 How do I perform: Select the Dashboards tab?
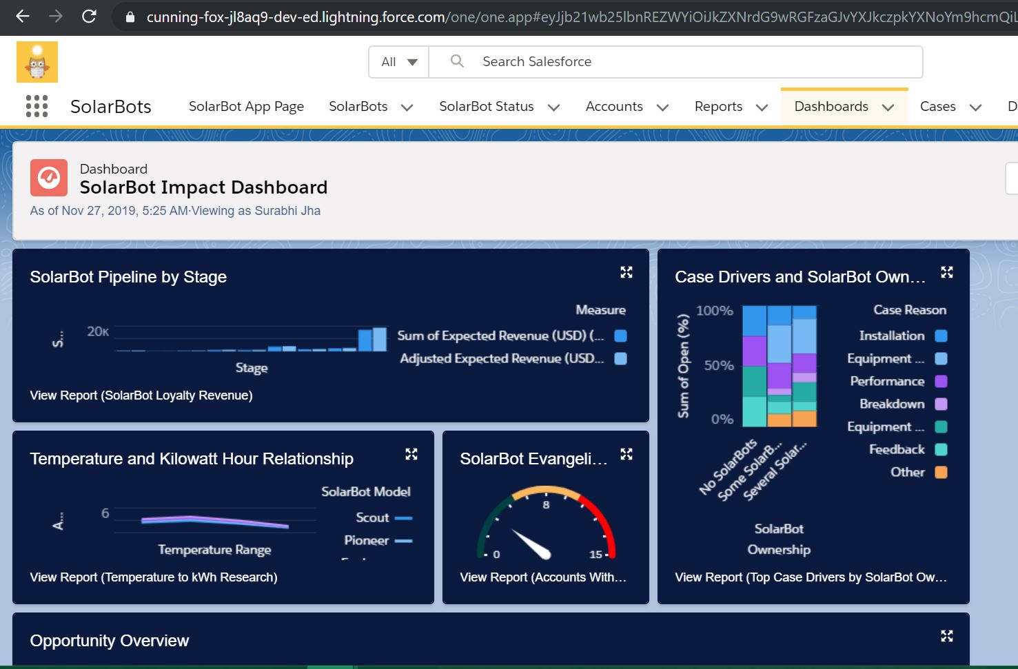(x=831, y=106)
